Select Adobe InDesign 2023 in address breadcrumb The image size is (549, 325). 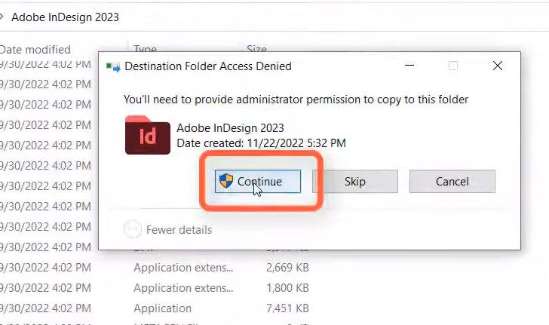click(65, 17)
